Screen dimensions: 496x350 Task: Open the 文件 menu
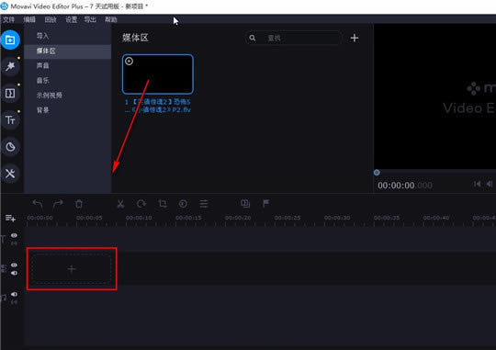8,19
